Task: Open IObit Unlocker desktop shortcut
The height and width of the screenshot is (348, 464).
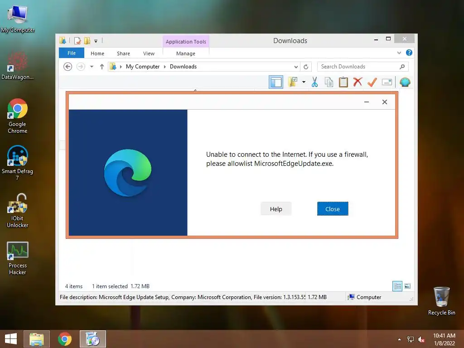Action: (x=18, y=211)
